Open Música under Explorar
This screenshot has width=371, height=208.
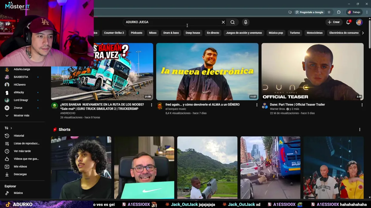pos(22,193)
